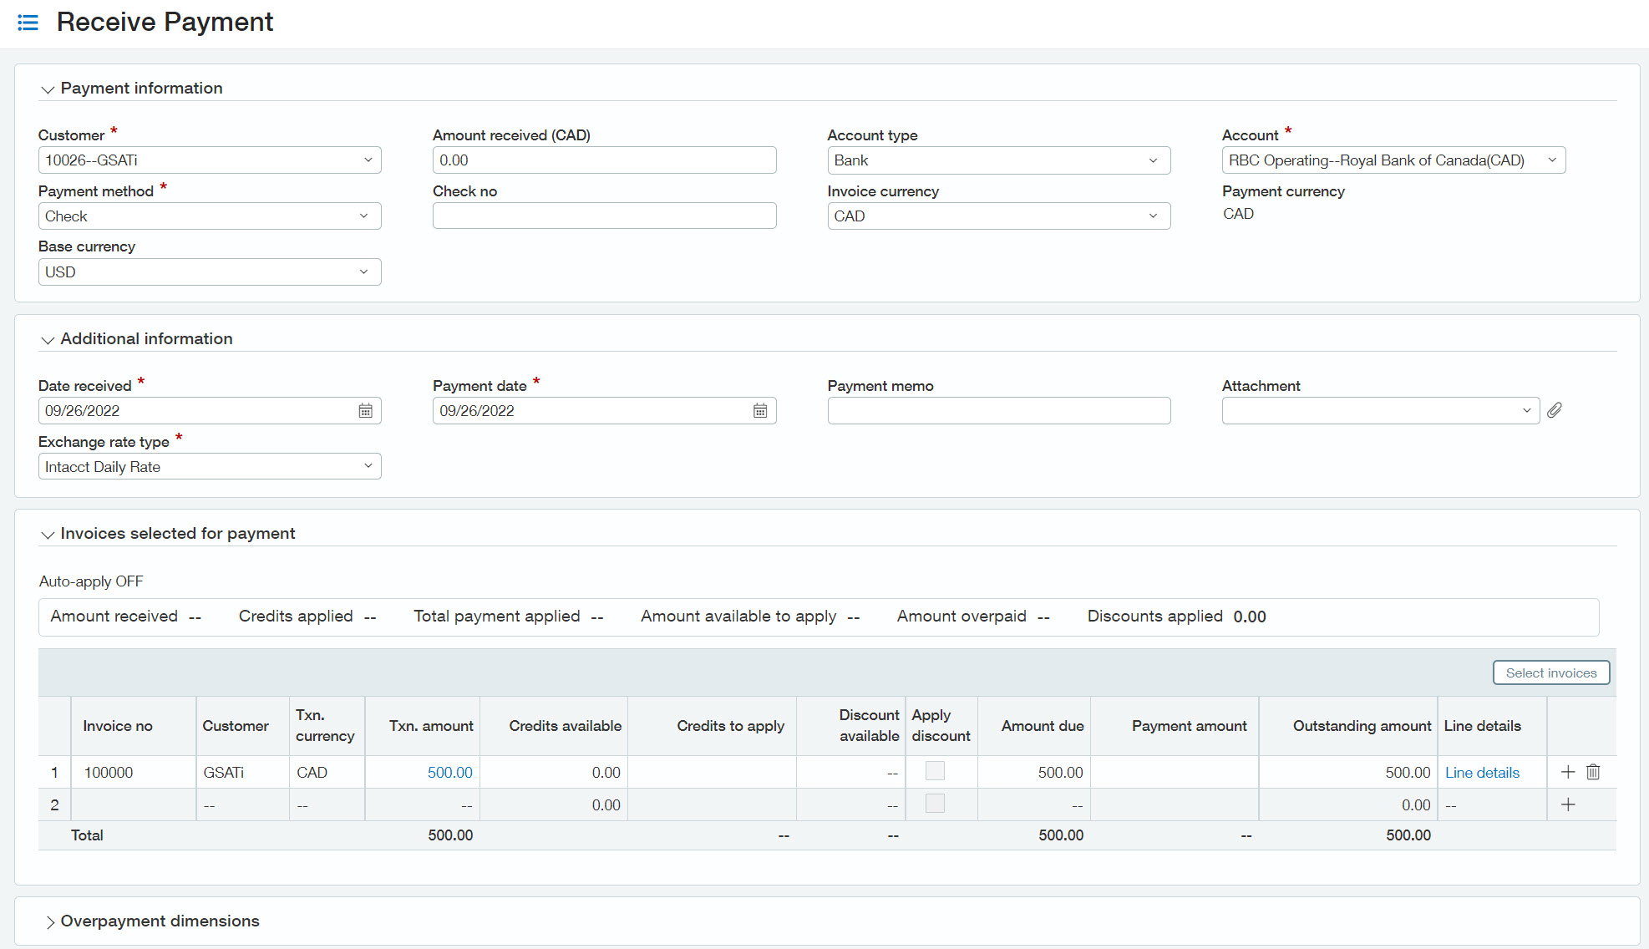Open the Exchange rate type dropdown
This screenshot has width=1649, height=949.
pos(209,467)
